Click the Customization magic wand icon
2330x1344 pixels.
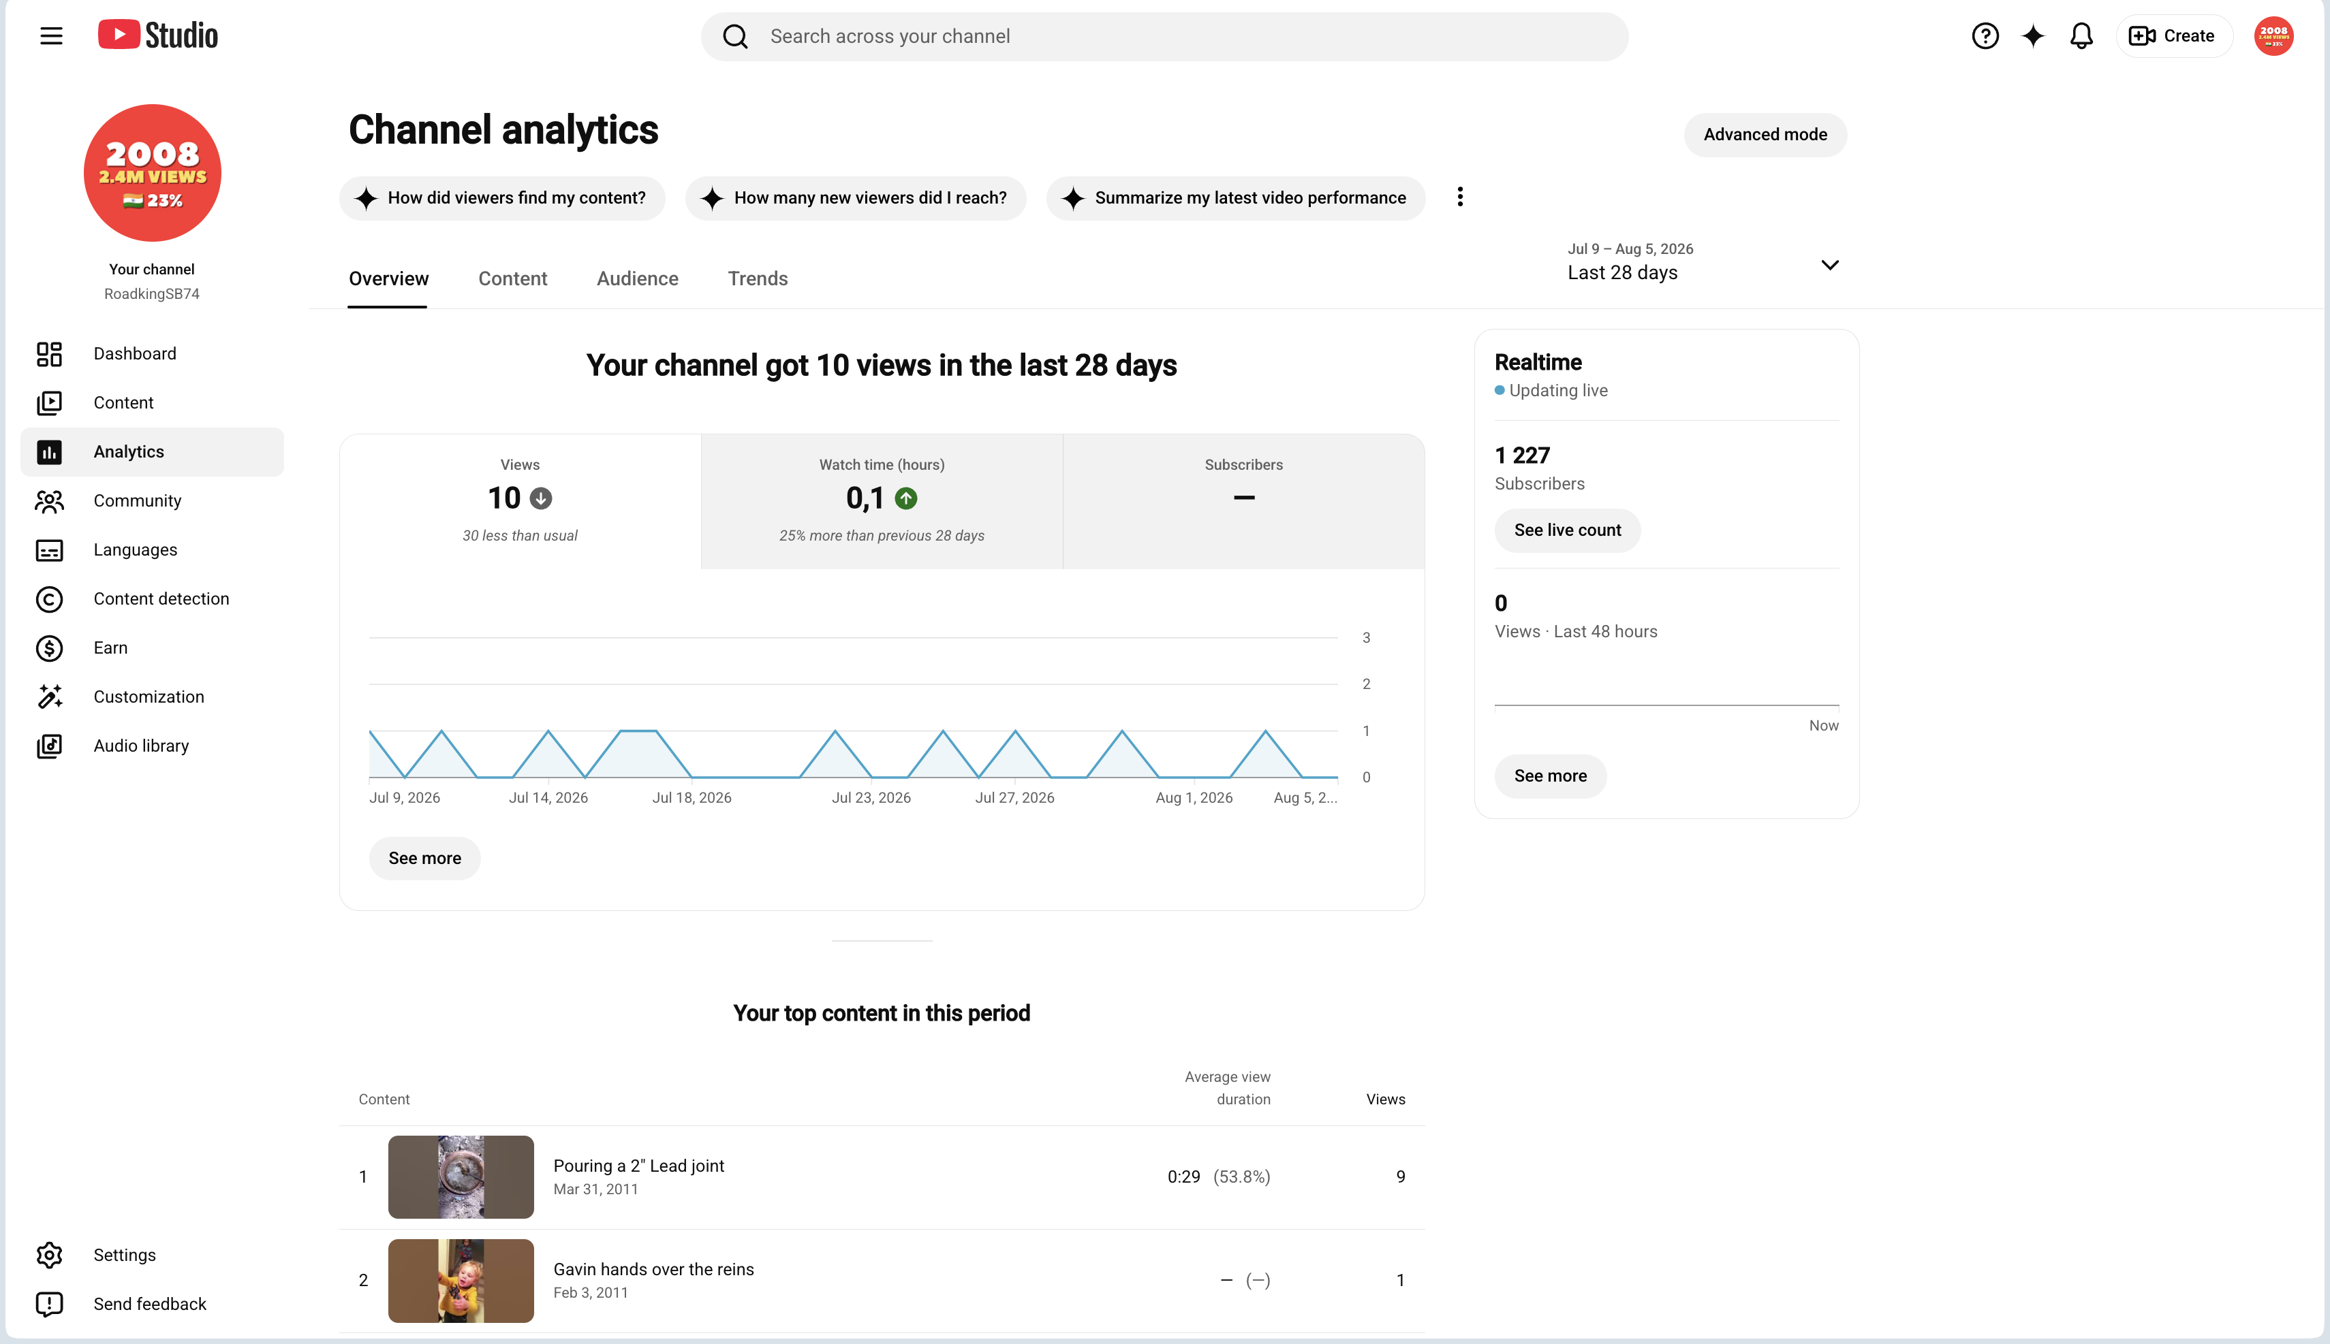[x=49, y=697]
